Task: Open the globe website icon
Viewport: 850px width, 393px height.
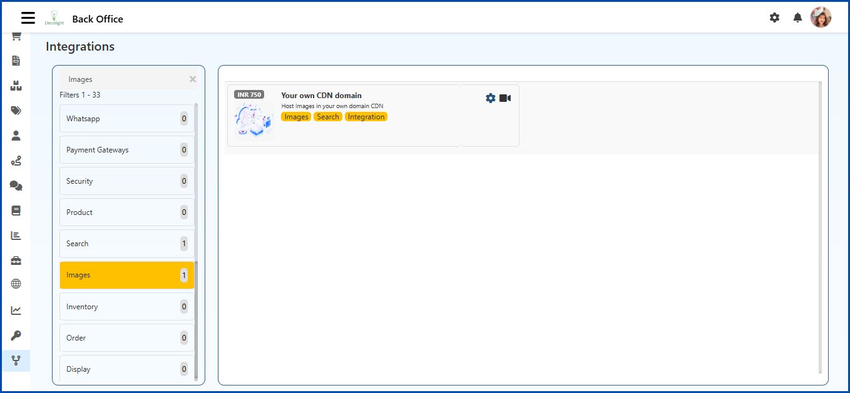Action: tap(16, 286)
